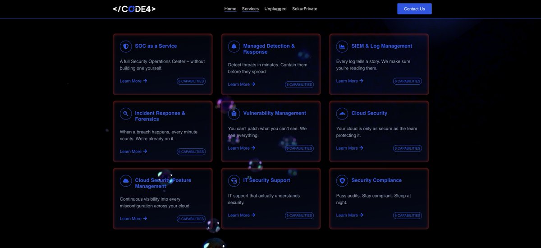Click the cloud icon on Cloud Security Posture Management

[126, 181]
